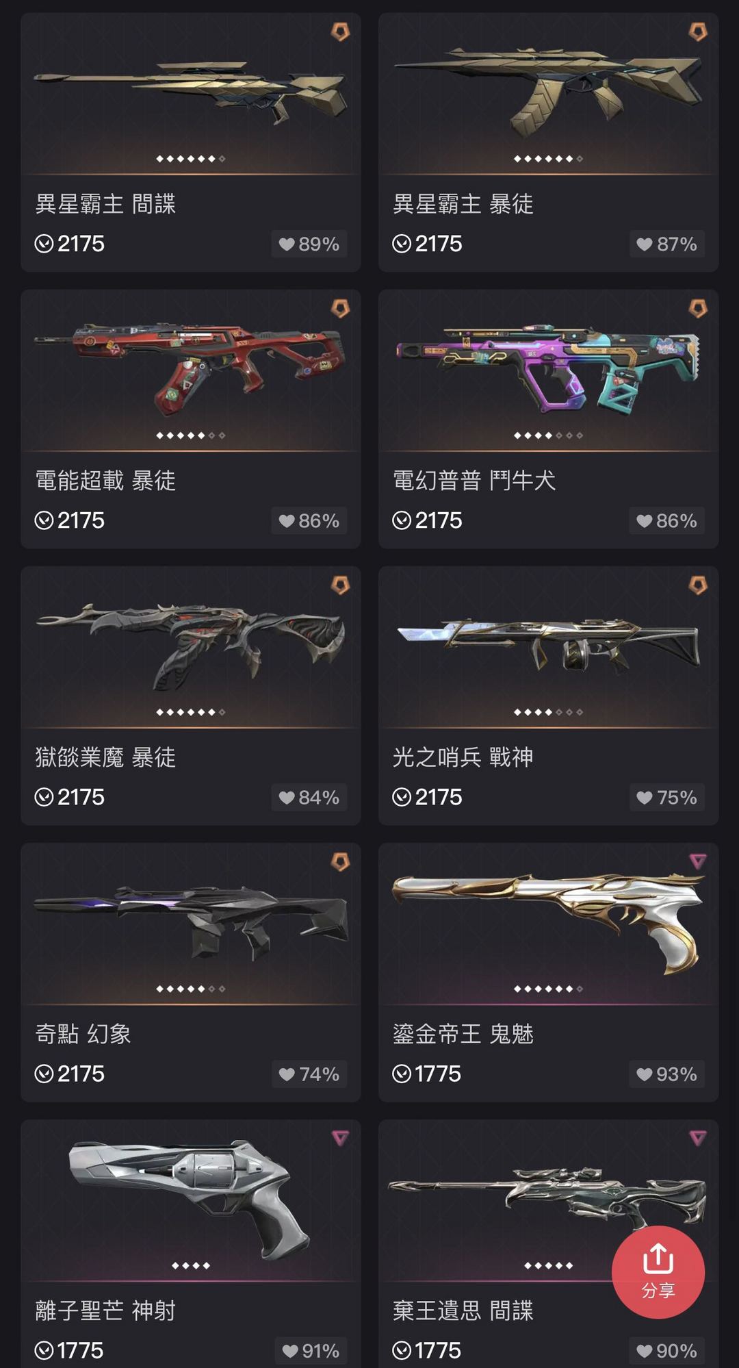This screenshot has width=739, height=1368.
Task: Open the 獄燄業魔 暴徒 skin thumbnail
Action: 191,646
